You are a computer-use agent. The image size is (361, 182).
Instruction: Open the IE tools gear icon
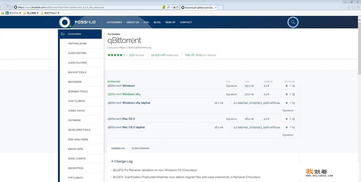coord(358,7)
